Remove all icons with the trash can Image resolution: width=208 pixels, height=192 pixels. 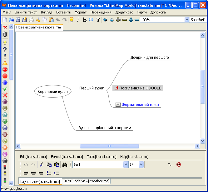coord(5,34)
